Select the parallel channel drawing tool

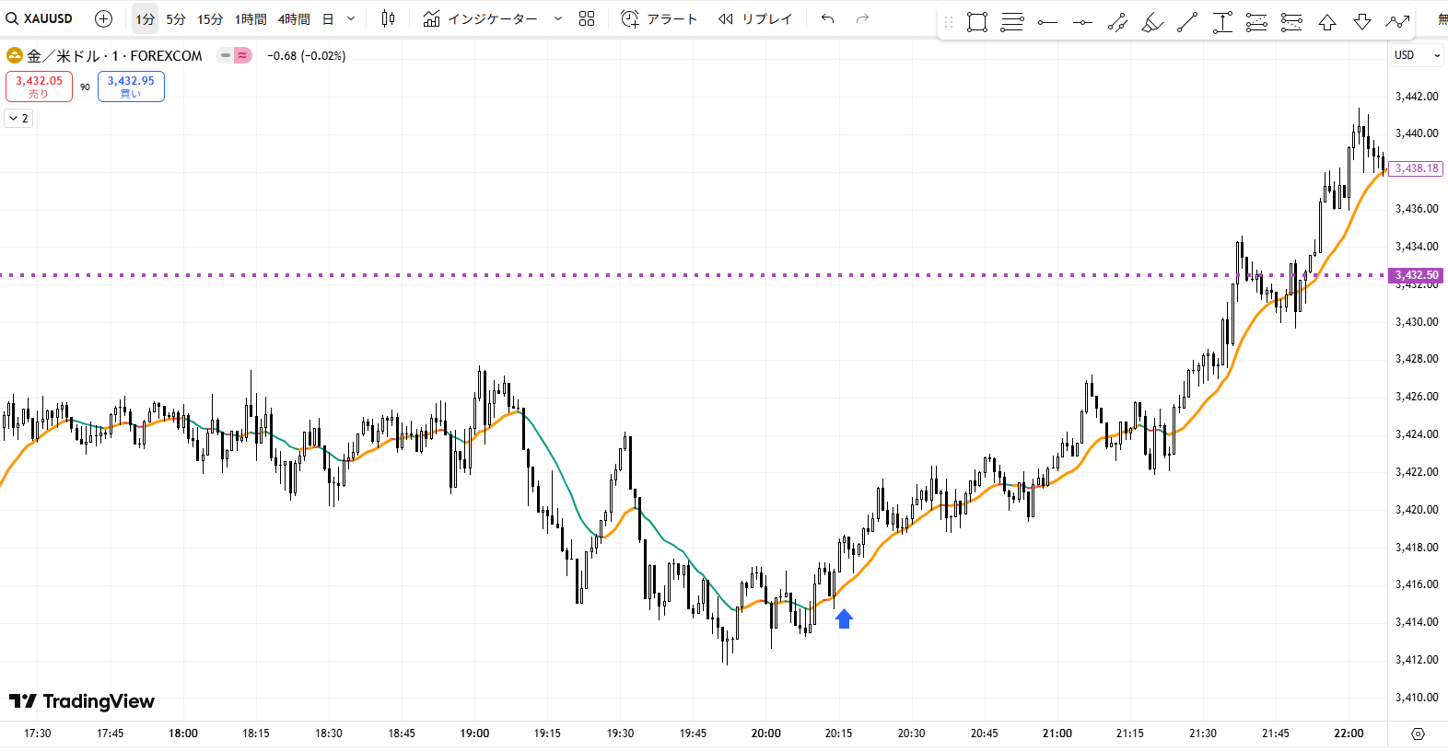(1117, 22)
